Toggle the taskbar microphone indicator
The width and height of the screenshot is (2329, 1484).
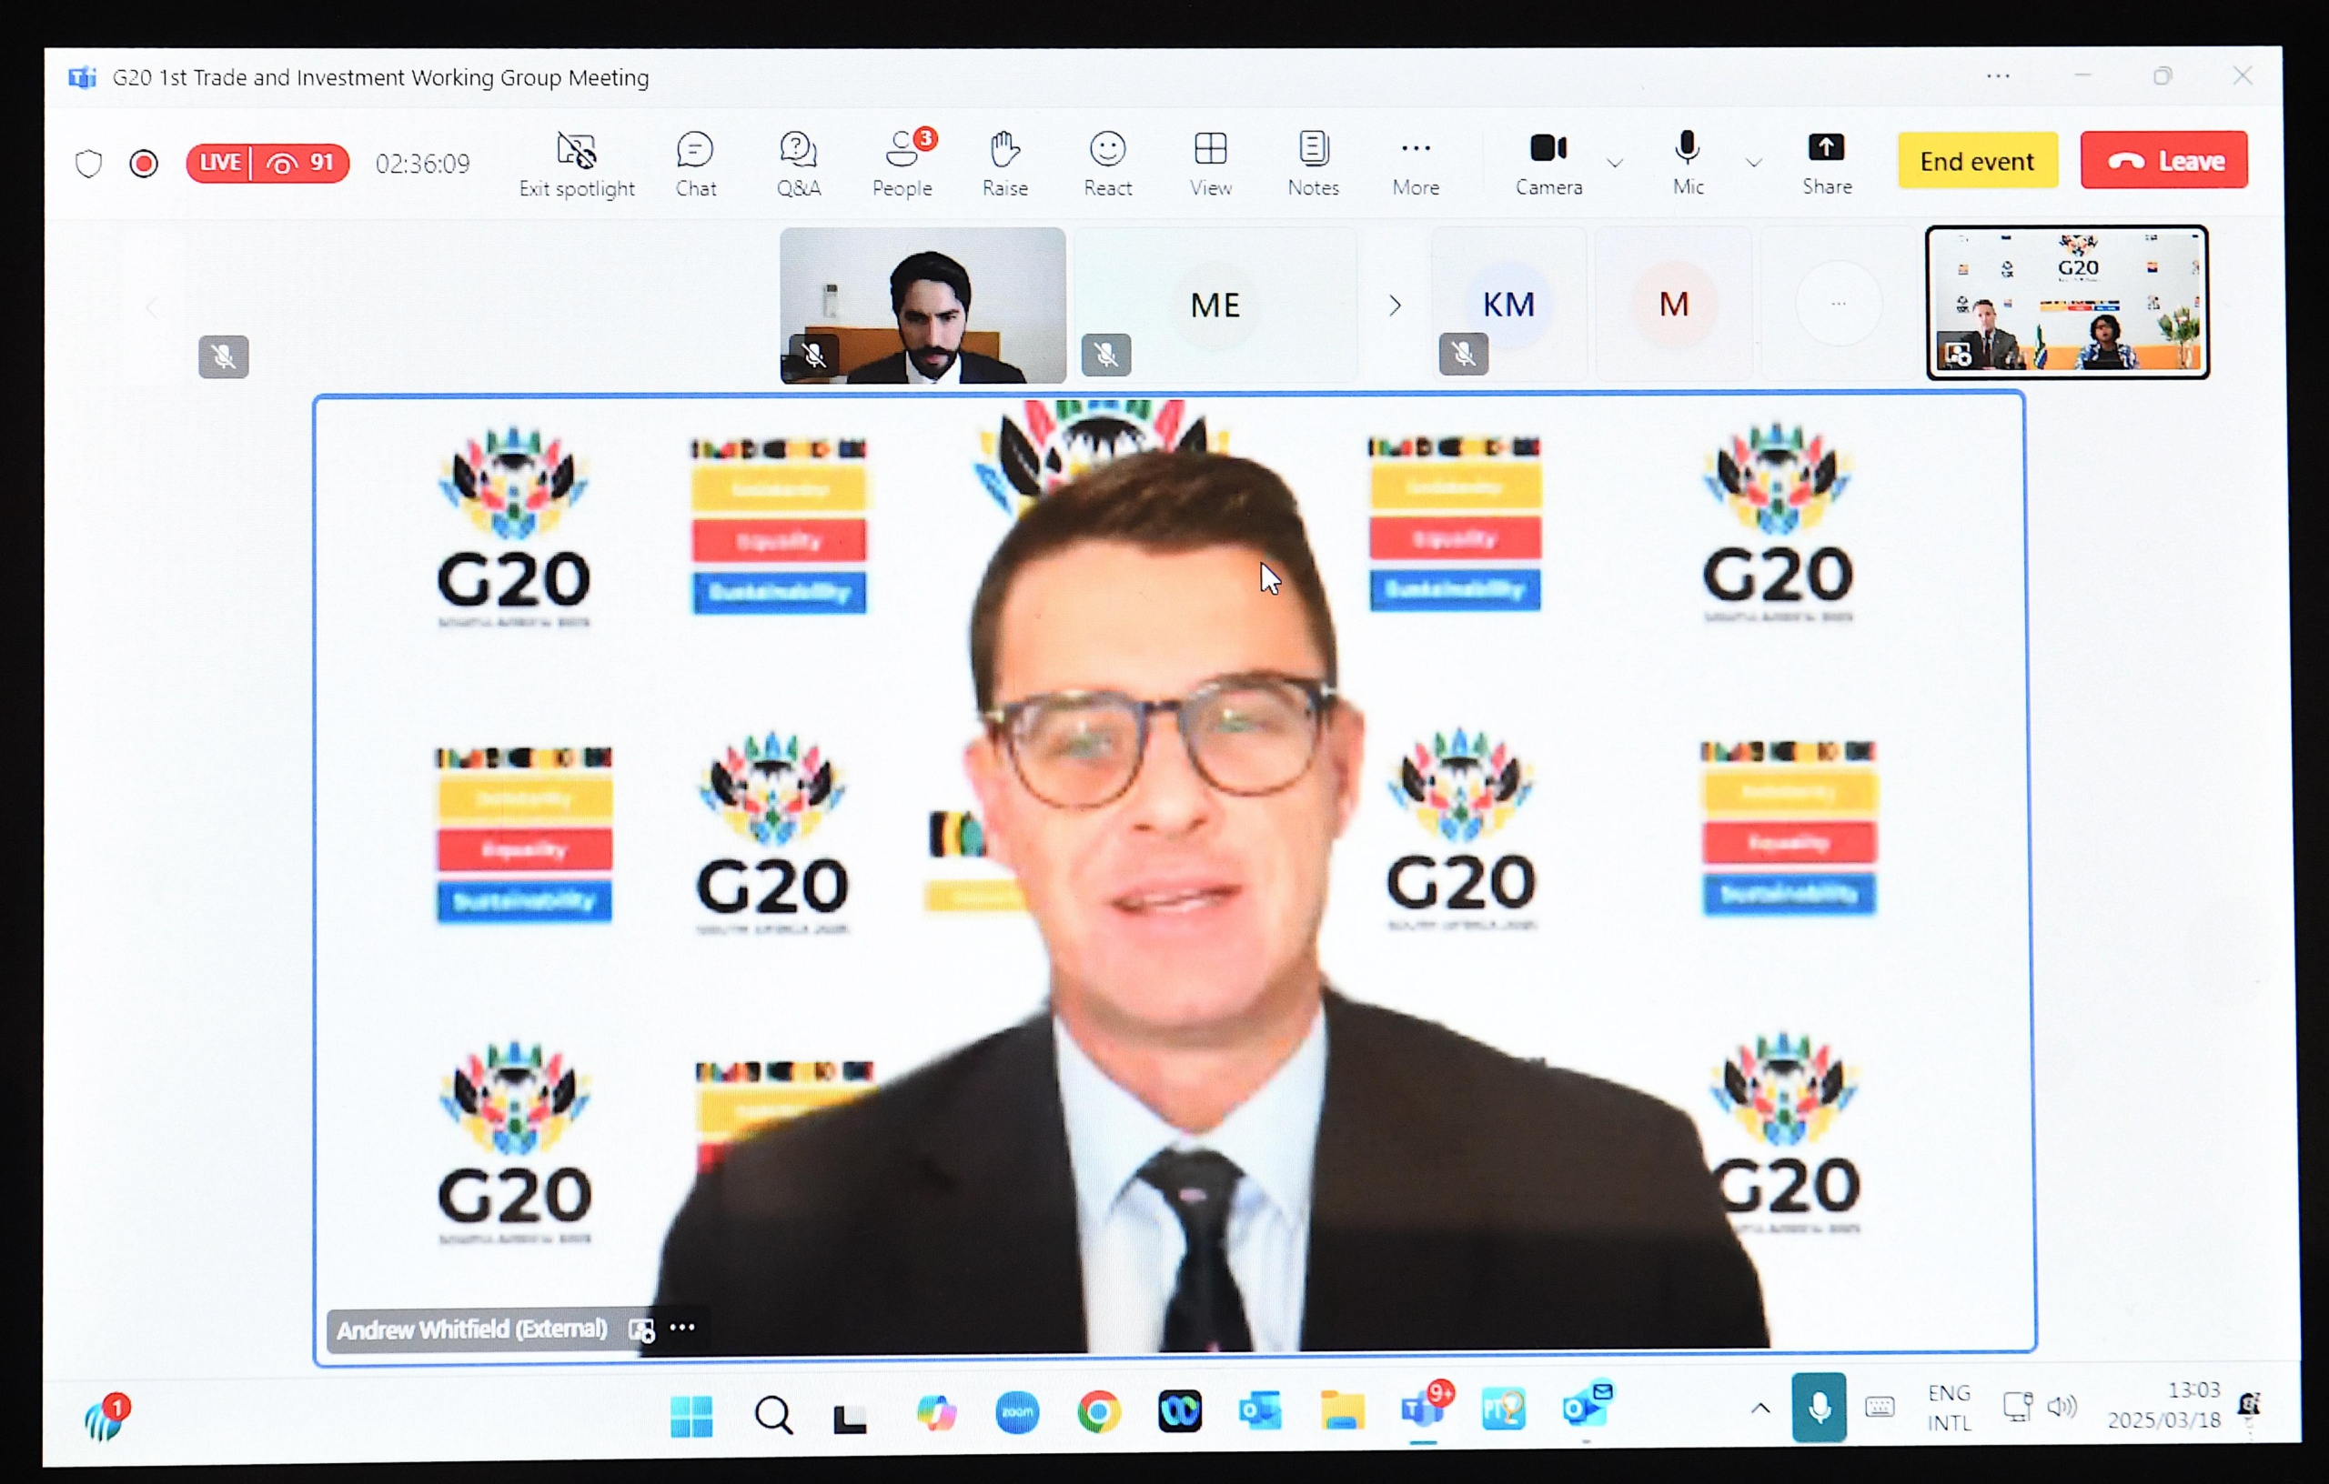tap(1819, 1408)
